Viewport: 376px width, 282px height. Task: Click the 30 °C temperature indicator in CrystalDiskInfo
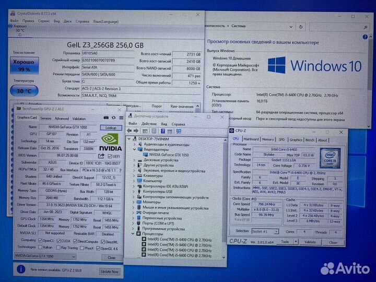[x=24, y=91]
